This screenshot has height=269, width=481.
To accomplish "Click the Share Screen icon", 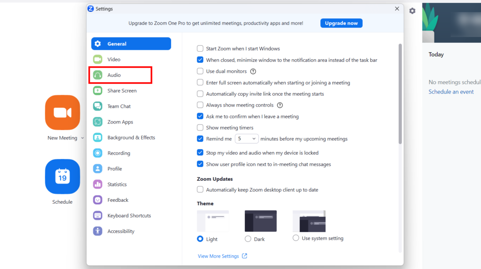I will pyautogui.click(x=98, y=91).
